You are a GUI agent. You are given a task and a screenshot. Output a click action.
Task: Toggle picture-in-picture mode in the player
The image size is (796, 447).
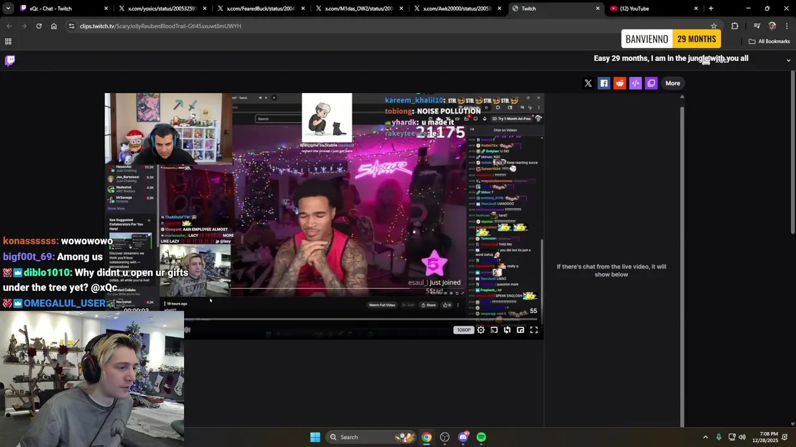point(521,330)
